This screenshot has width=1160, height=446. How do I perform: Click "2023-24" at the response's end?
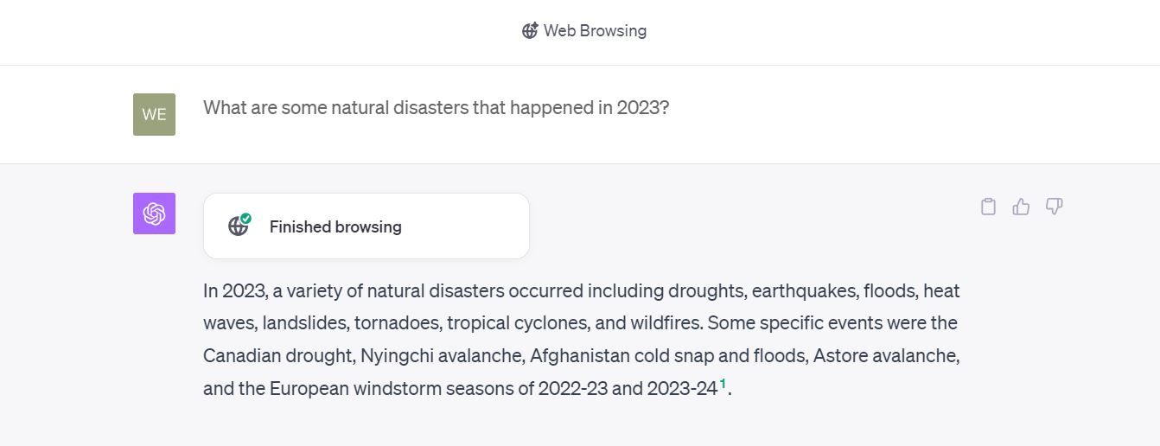click(x=682, y=389)
